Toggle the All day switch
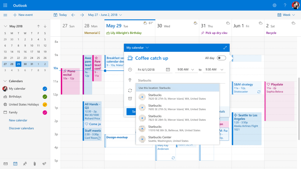Image resolution: width=301 pixels, height=169 pixels. point(221,58)
